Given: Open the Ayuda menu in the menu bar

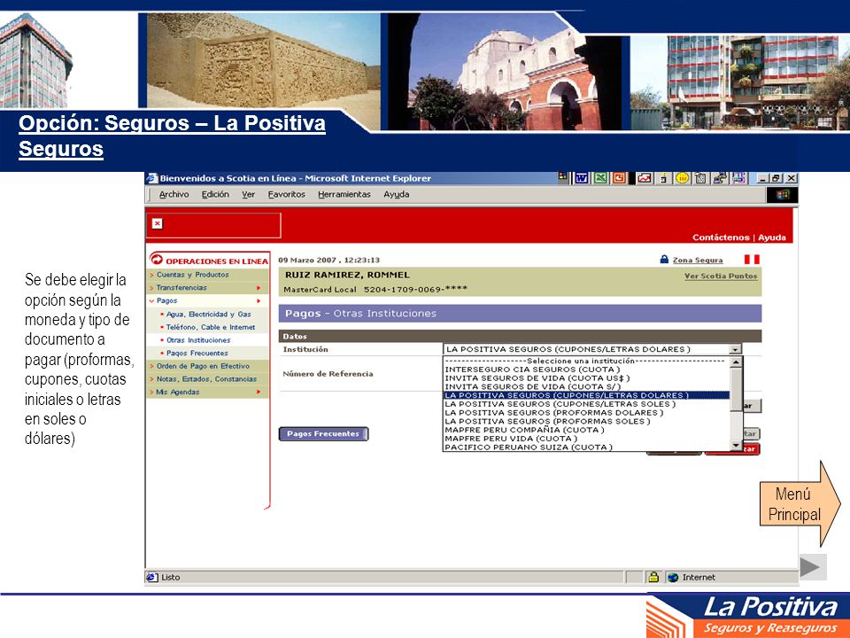Looking at the screenshot, I should pos(397,194).
